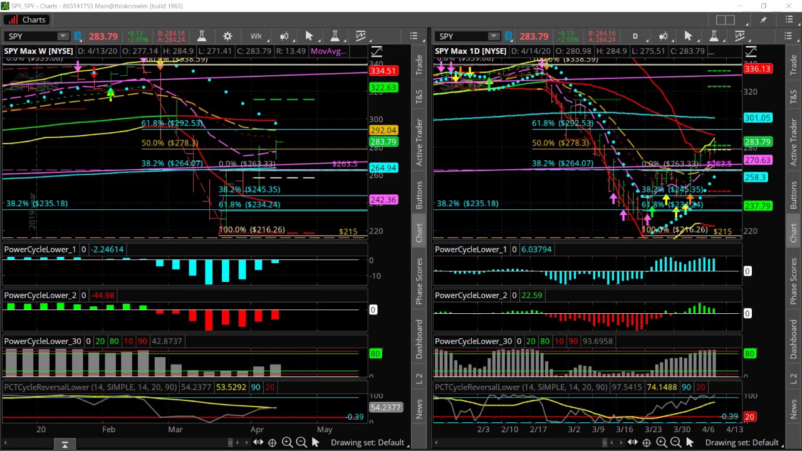The image size is (802, 451).
Task: Open the T&S side tab of left chart
Action: 419,96
